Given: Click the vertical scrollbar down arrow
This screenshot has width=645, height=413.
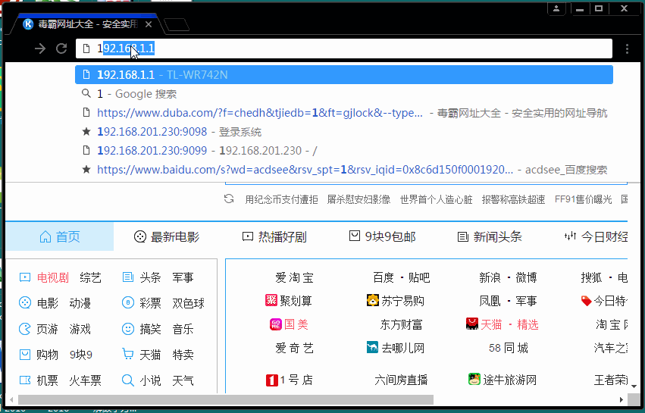Looking at the screenshot, I should pyautogui.click(x=634, y=386).
